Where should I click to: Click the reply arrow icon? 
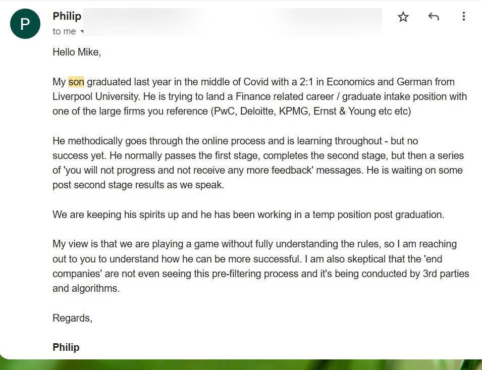click(x=433, y=17)
